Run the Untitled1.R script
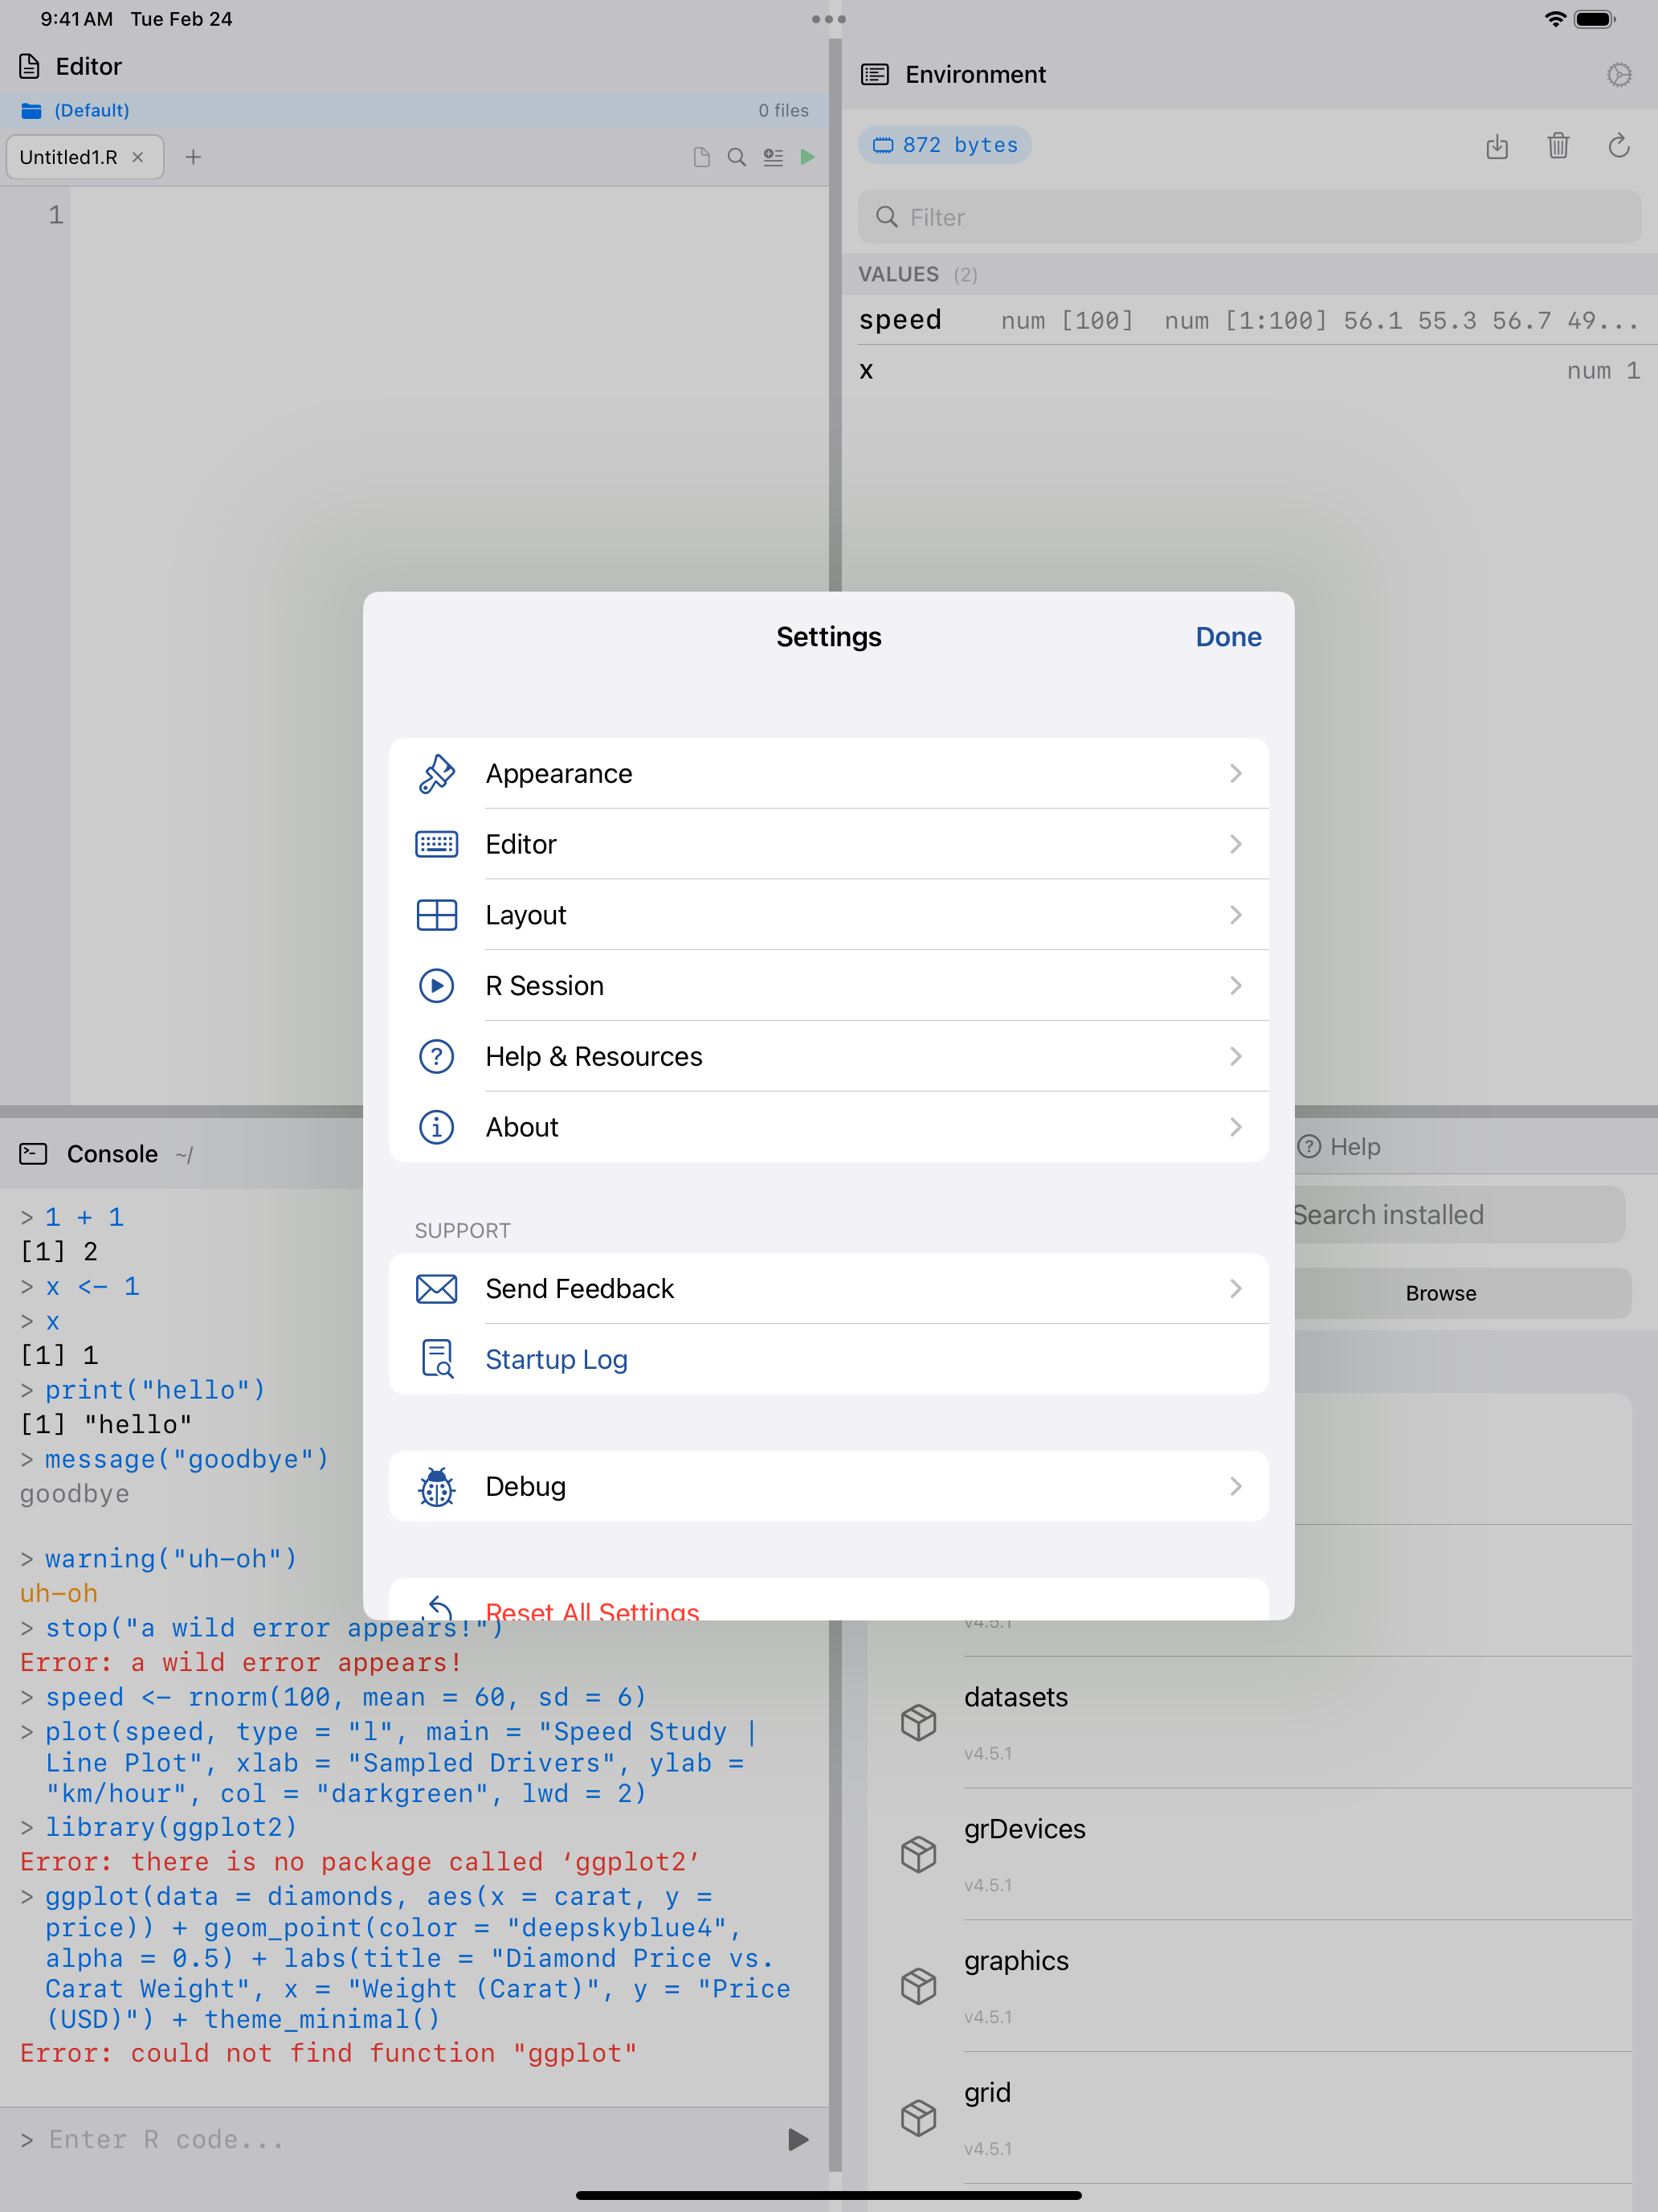Screen dimensions: 1658x2212 click(807, 157)
